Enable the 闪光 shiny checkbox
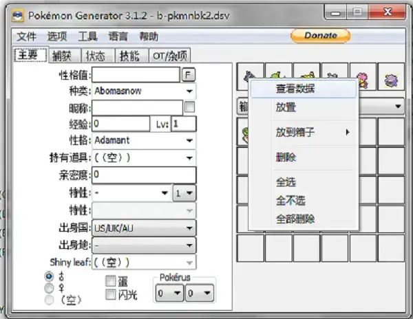The height and width of the screenshot is (319, 413). coord(110,294)
